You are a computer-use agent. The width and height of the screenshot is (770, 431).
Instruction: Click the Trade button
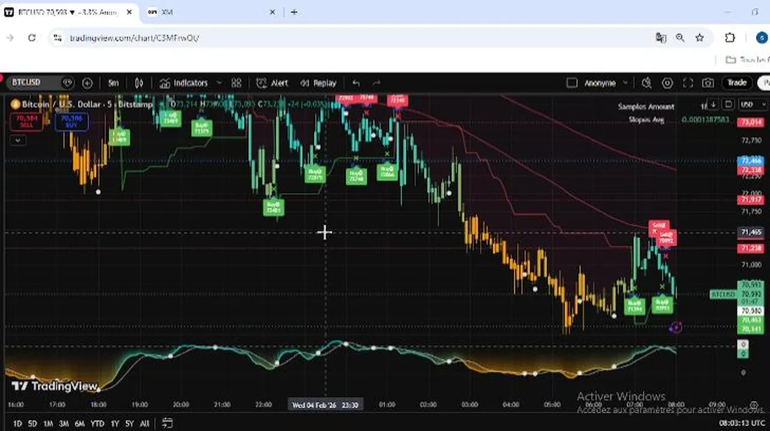[737, 83]
